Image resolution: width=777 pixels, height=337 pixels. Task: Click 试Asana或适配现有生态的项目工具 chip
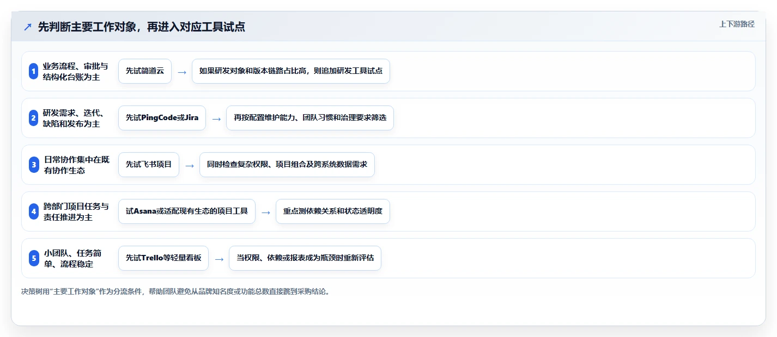[187, 211]
